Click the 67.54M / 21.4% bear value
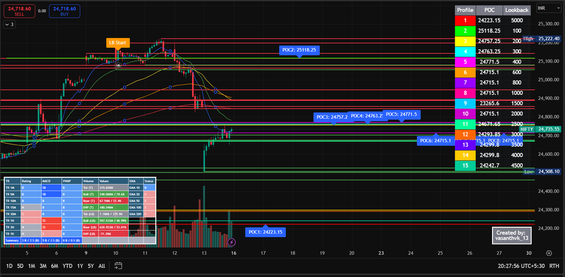The image size is (565, 277). [x=113, y=200]
